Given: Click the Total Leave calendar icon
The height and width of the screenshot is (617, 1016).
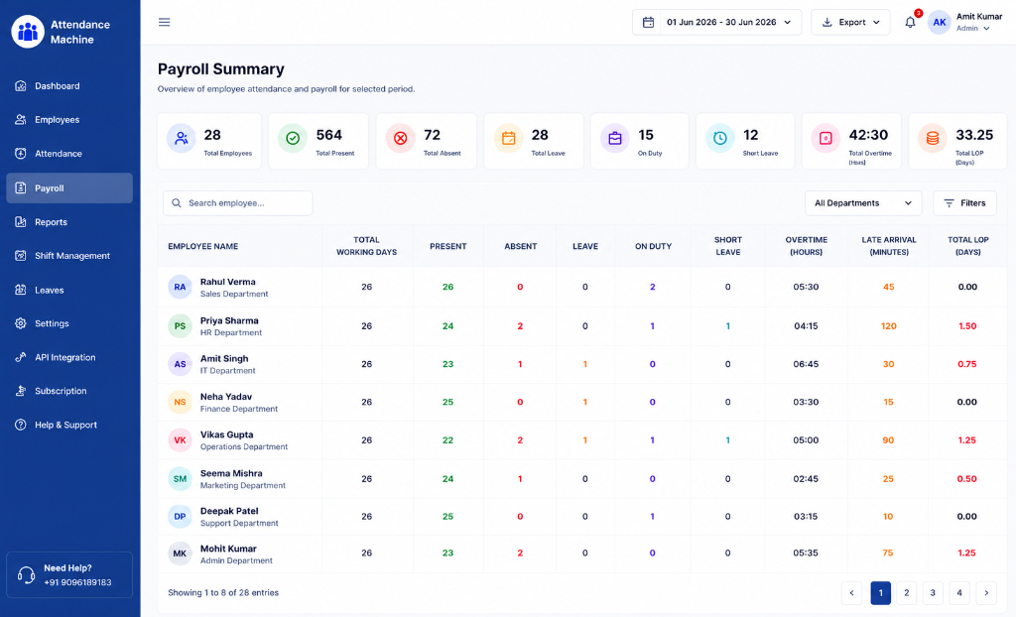Looking at the screenshot, I should [x=509, y=138].
